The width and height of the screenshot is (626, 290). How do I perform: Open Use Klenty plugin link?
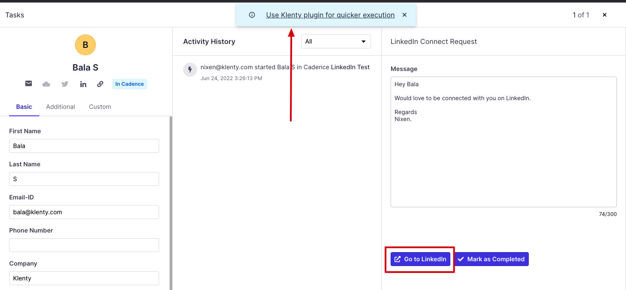click(x=330, y=15)
